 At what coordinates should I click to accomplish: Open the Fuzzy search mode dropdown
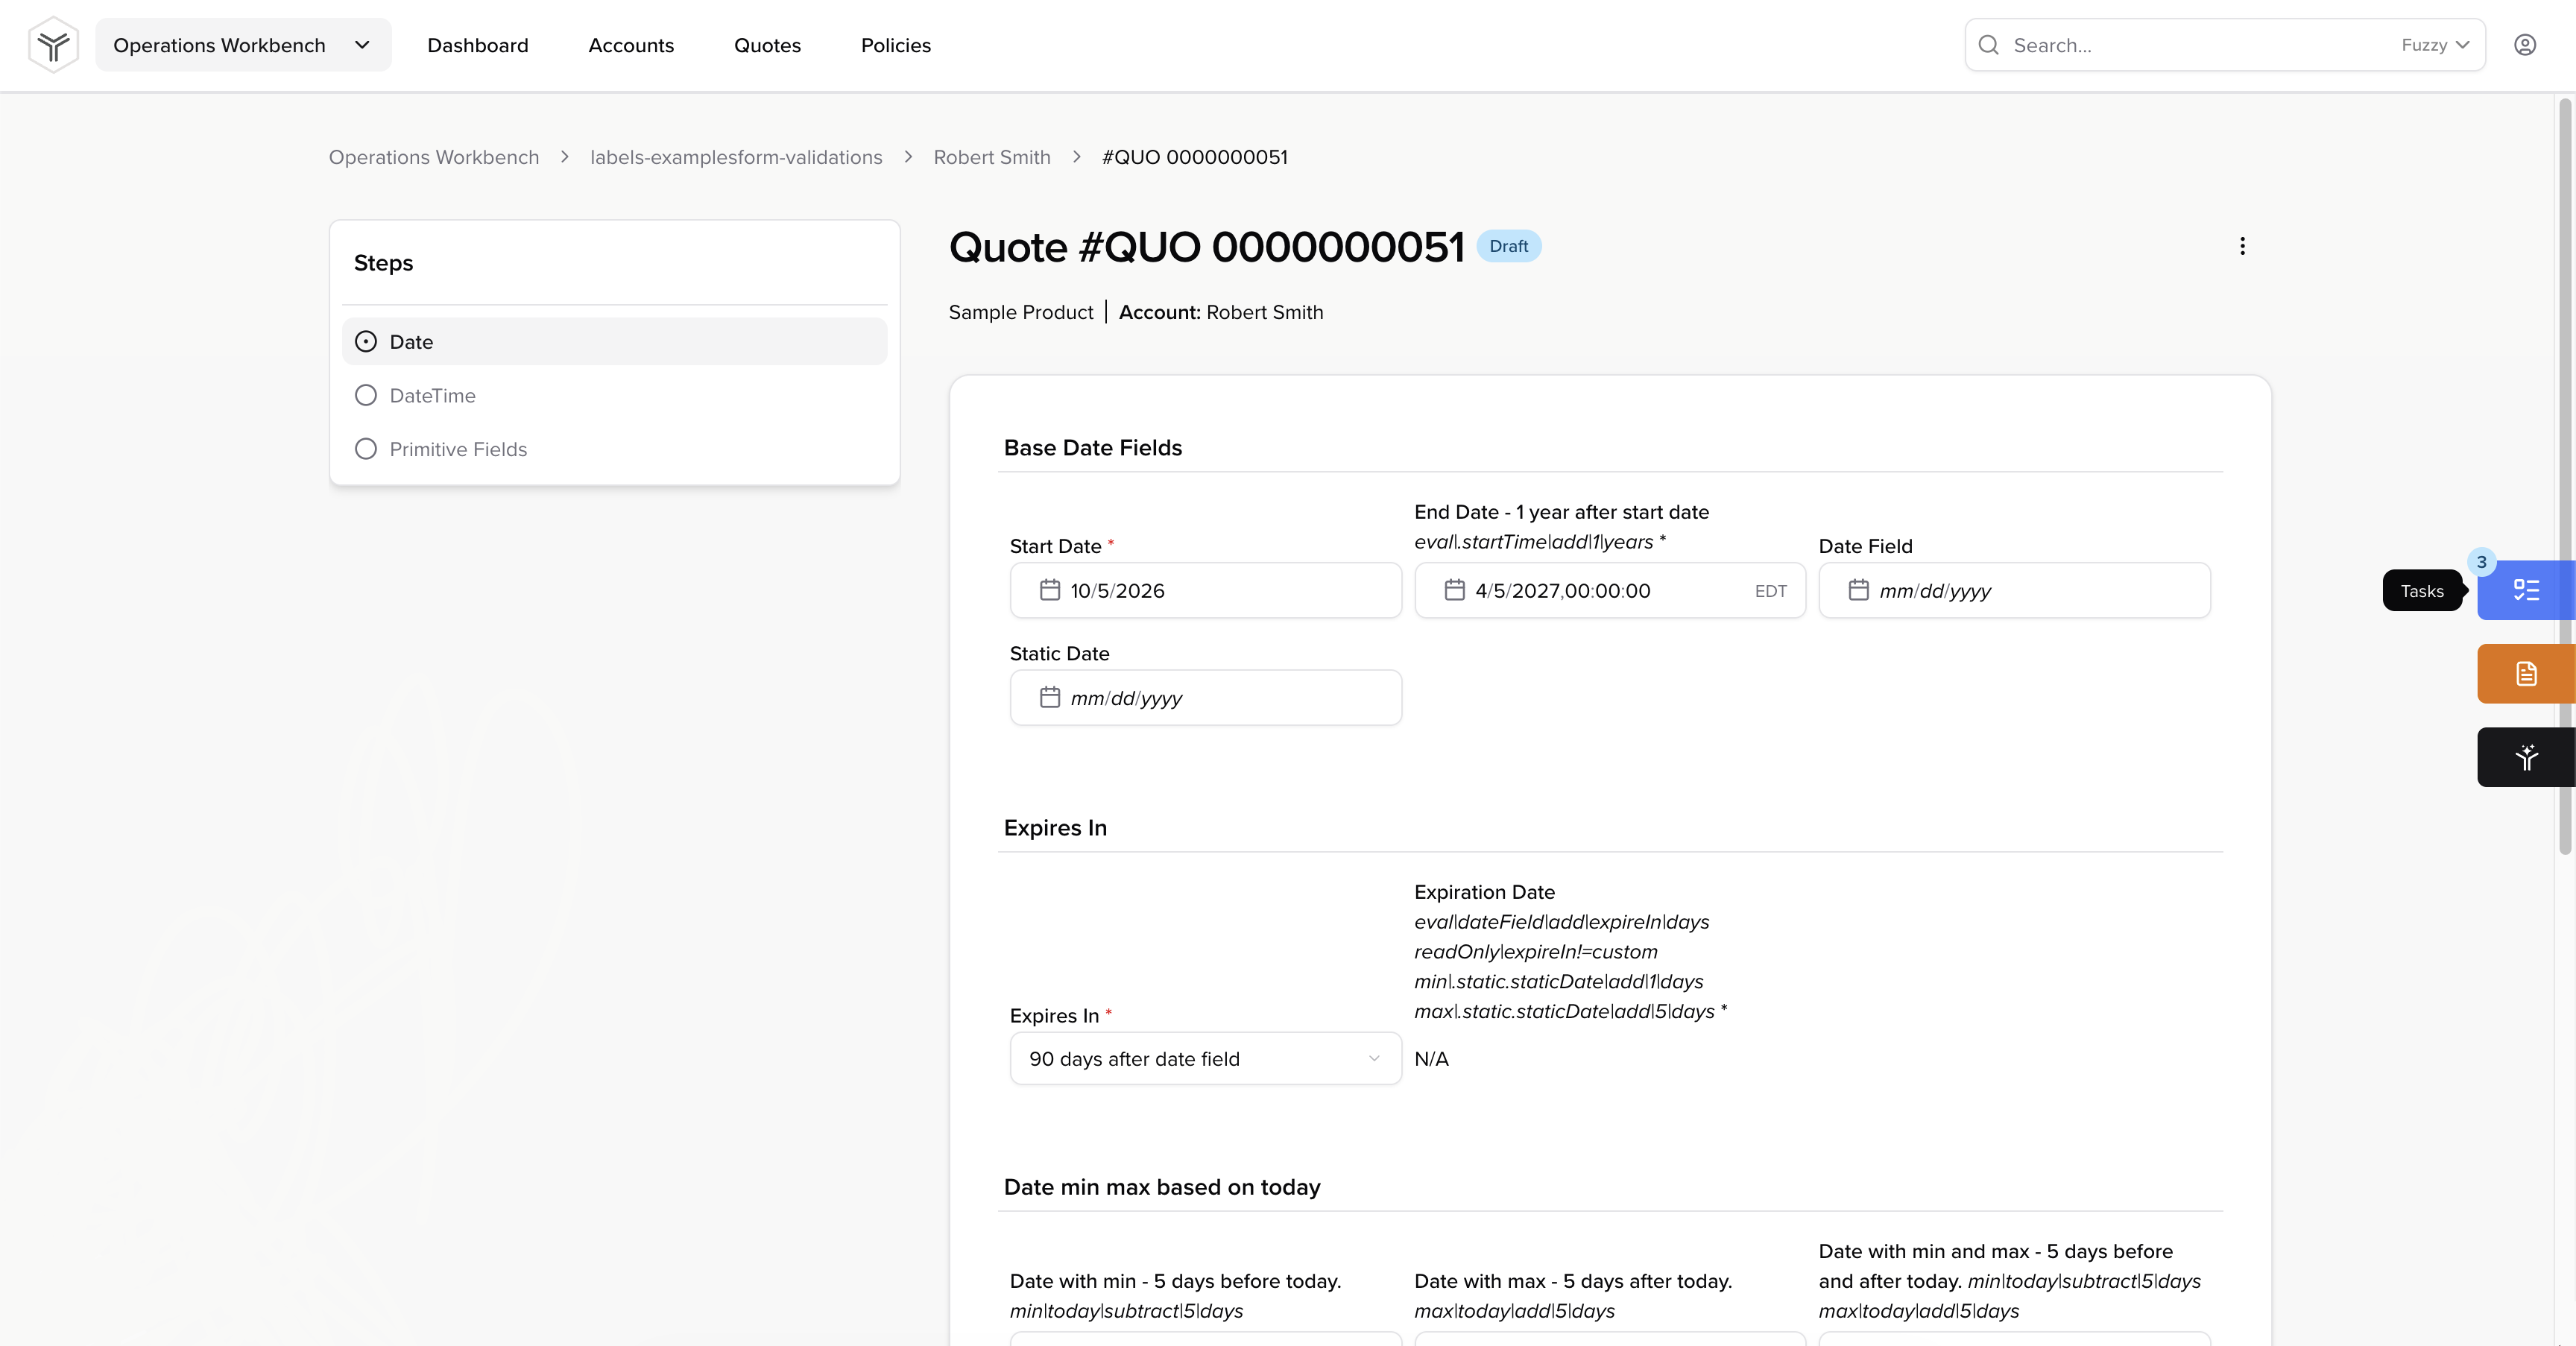[2435, 45]
